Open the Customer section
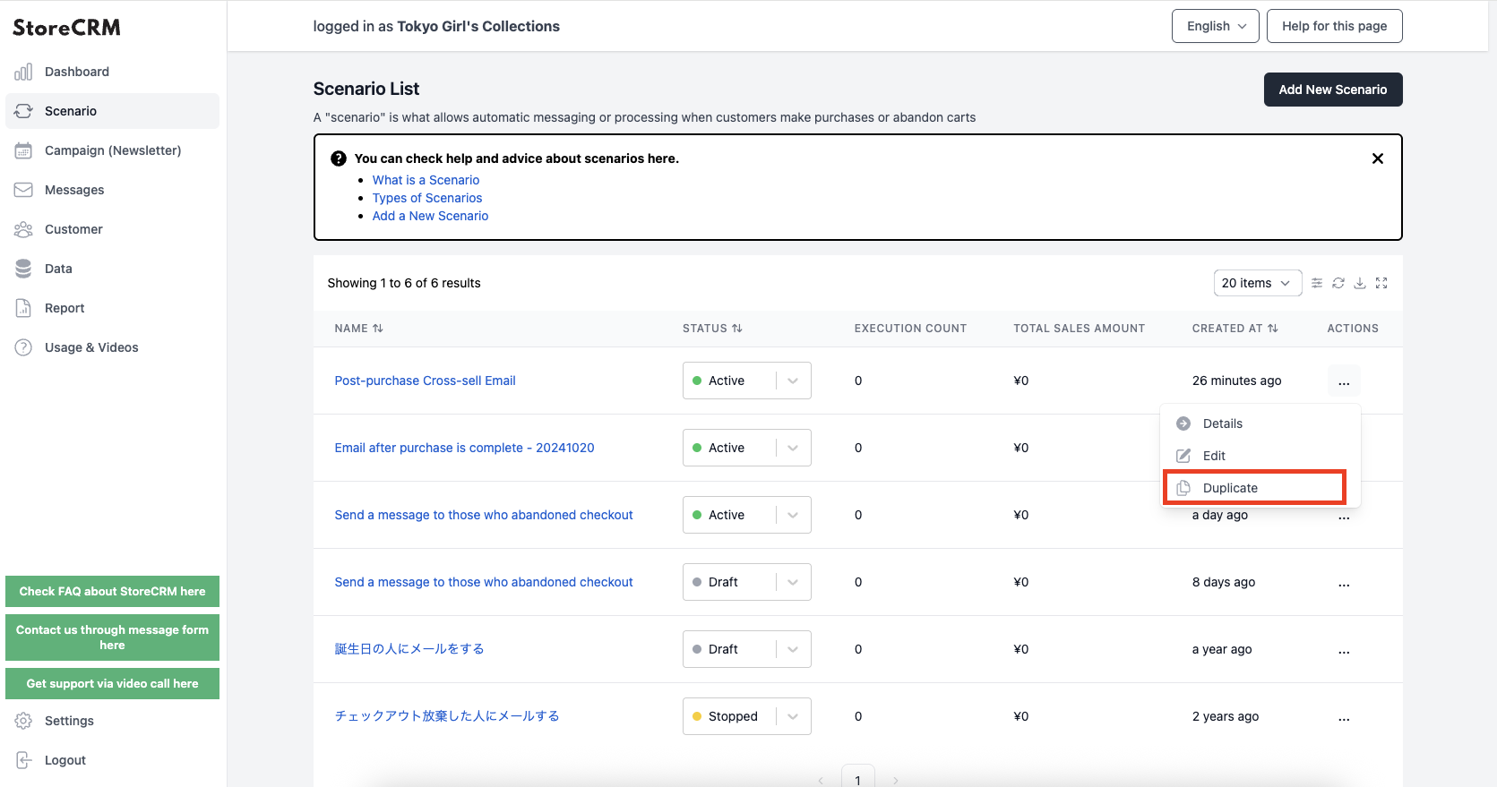The height and width of the screenshot is (787, 1497). click(112, 229)
